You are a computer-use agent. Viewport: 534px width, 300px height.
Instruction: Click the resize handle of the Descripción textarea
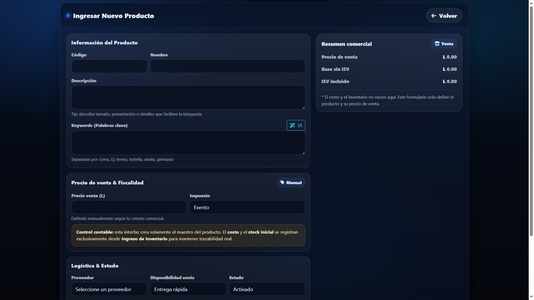pyautogui.click(x=303, y=107)
